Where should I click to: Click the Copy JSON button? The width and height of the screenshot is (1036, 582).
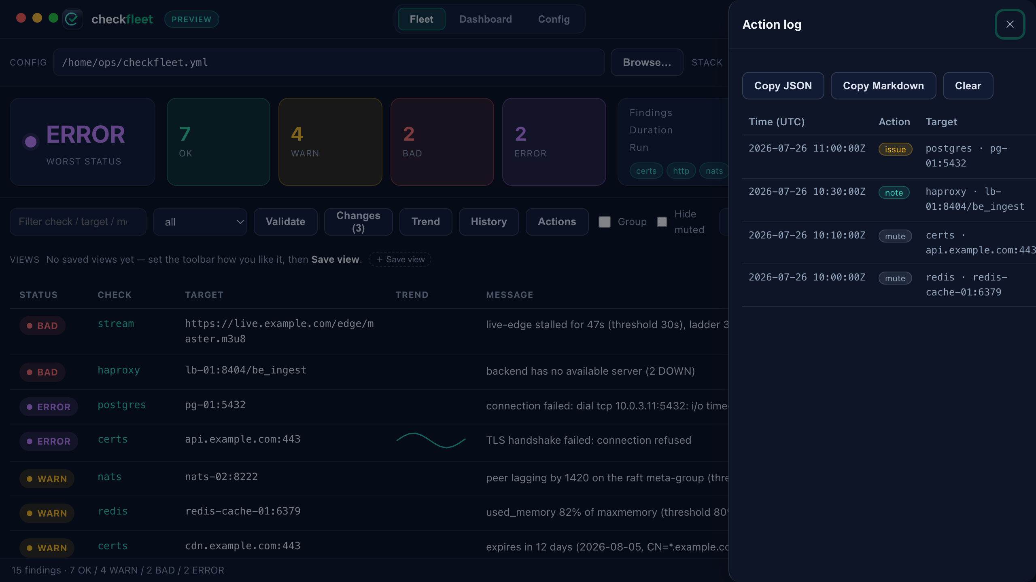(783, 86)
